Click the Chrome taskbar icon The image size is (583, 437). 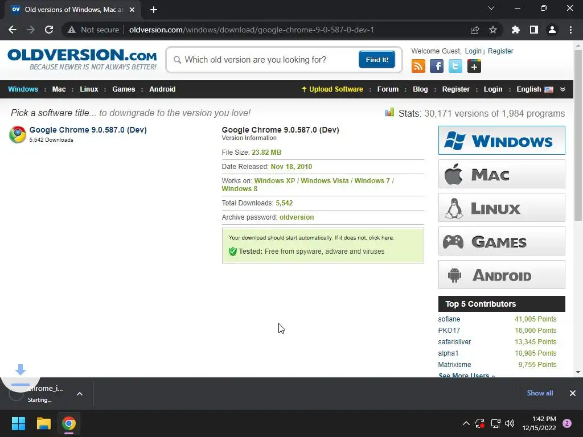[69, 423]
